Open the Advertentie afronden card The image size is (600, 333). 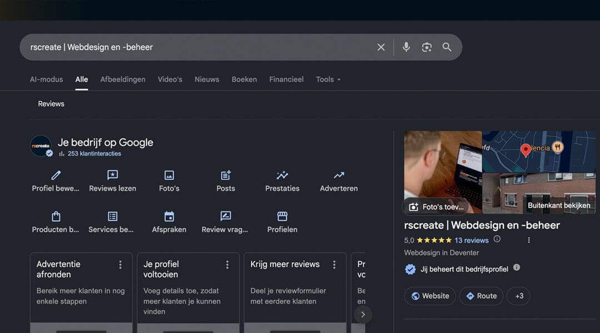(x=81, y=292)
